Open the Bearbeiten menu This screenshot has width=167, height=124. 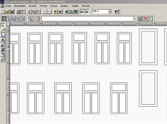tap(20, 6)
